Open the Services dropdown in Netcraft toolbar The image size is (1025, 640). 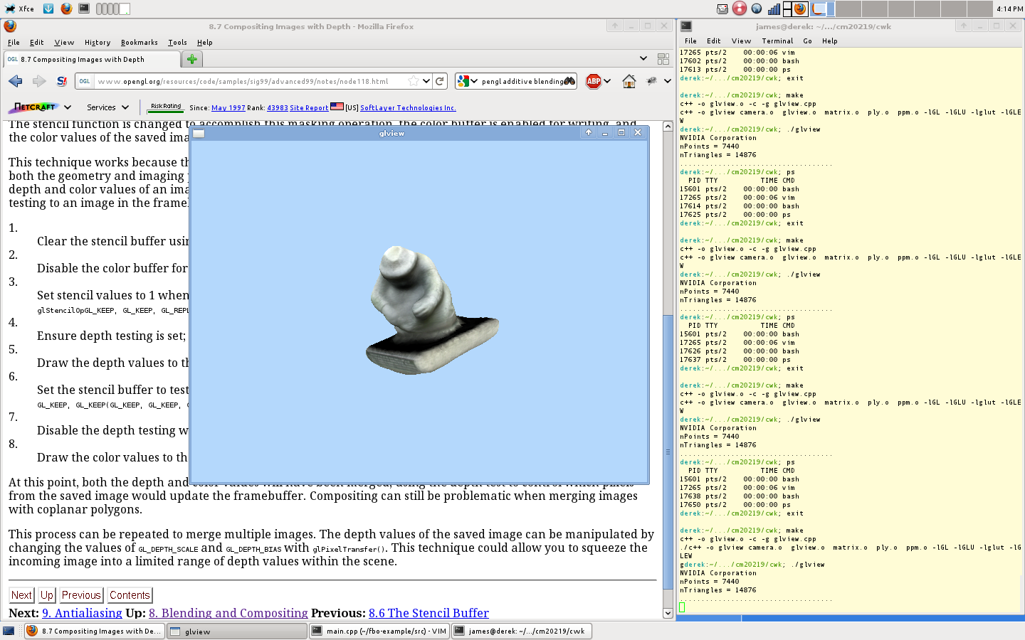pos(107,107)
